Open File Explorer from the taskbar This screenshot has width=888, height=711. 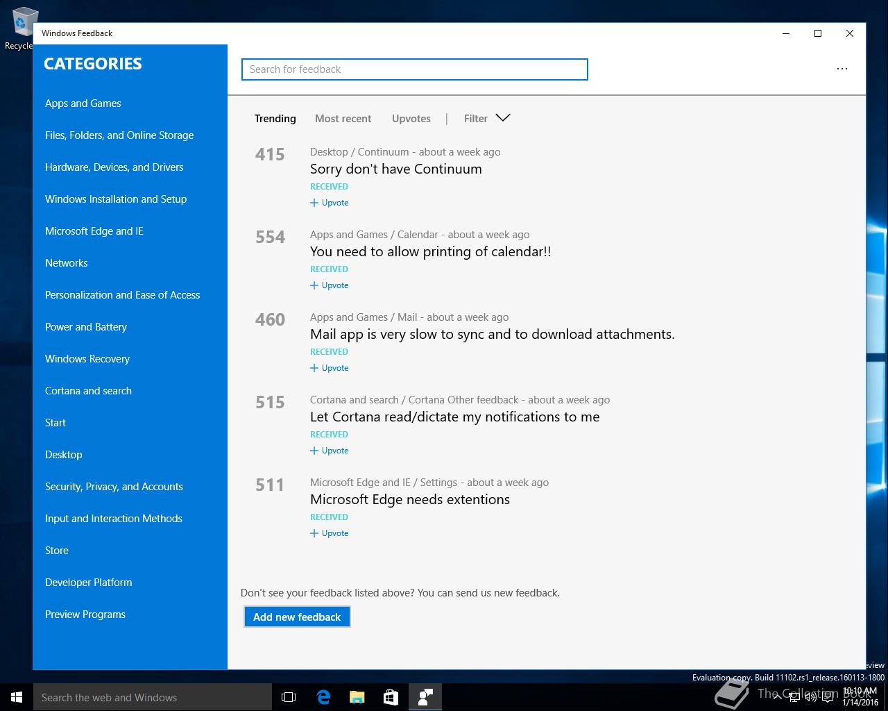(x=357, y=697)
